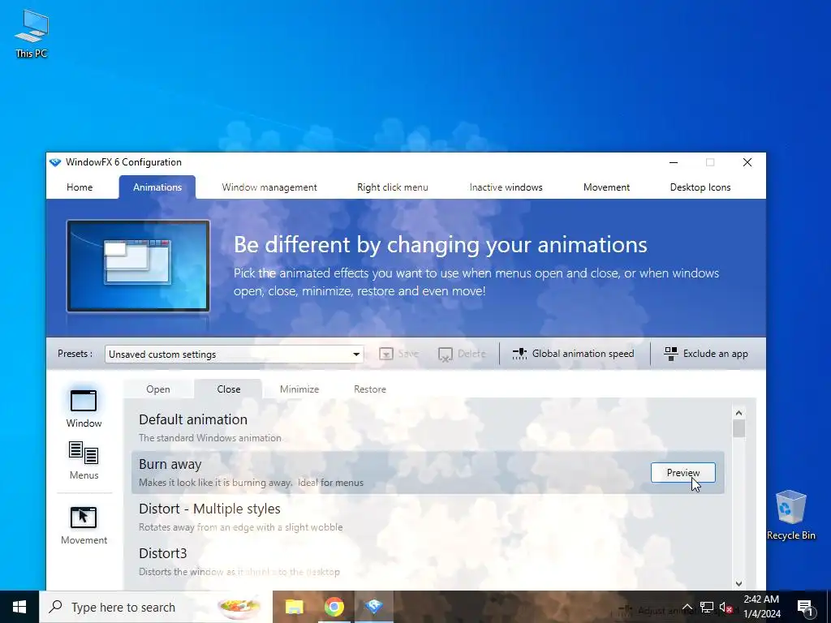Open the network status tray icon

point(707,608)
